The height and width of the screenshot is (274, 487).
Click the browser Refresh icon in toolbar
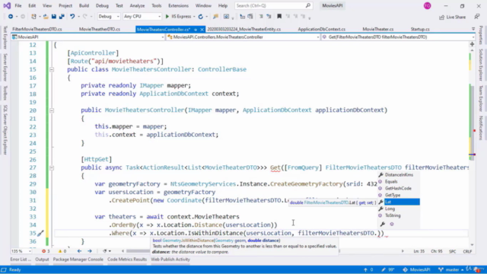201,17
